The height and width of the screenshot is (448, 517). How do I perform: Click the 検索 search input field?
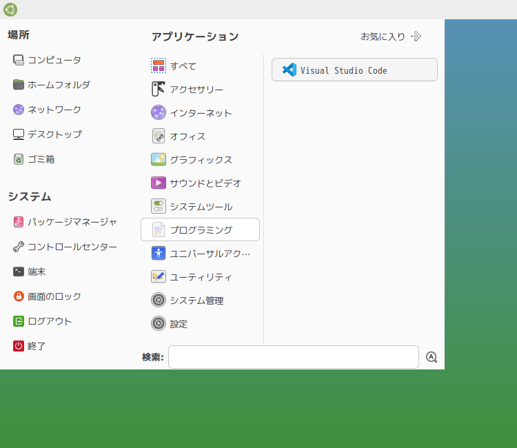(x=294, y=357)
